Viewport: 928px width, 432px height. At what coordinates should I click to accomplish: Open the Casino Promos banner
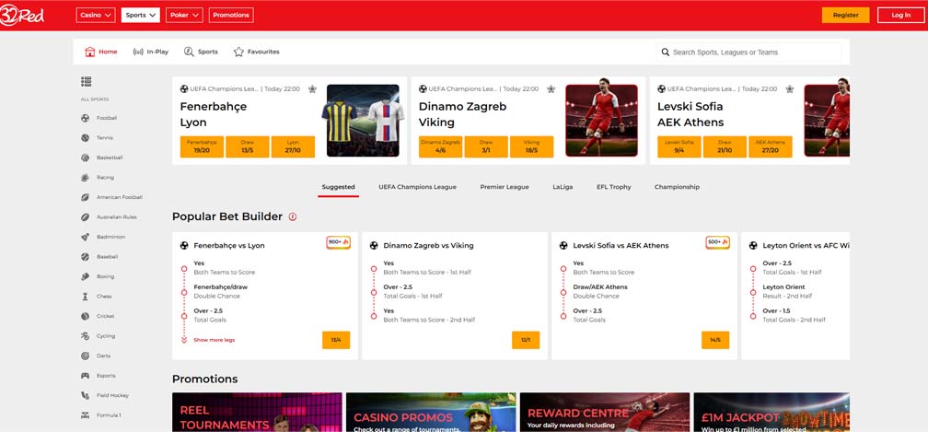point(431,413)
